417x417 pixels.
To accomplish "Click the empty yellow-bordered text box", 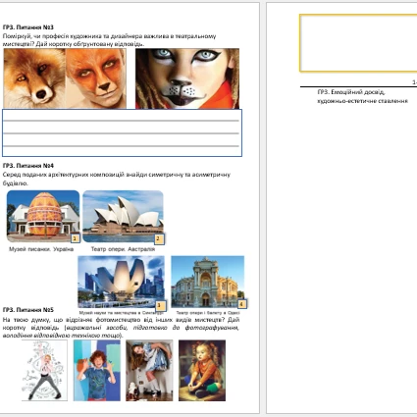I will (358, 43).
